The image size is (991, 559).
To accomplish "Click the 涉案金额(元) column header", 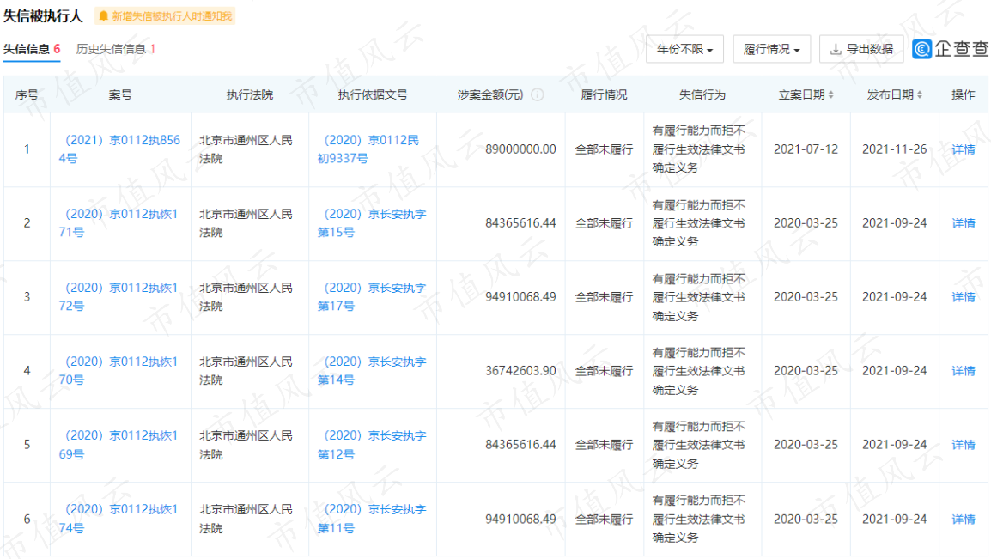I will (490, 94).
